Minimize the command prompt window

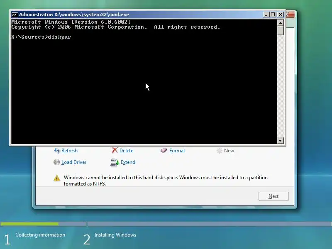point(266,15)
